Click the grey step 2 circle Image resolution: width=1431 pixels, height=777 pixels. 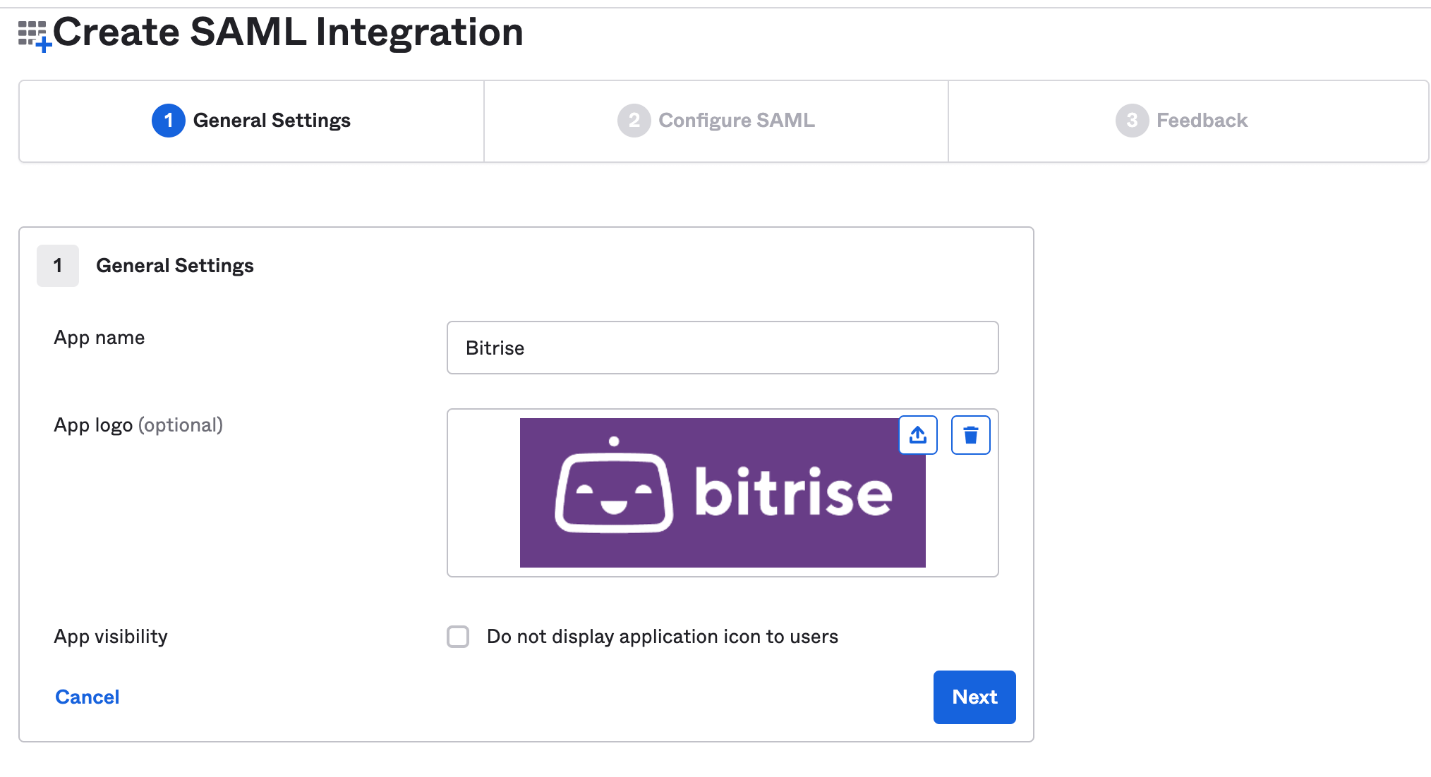point(634,121)
